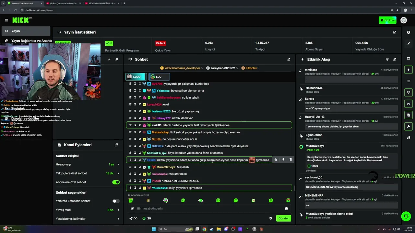Open the lightning activity icon in right sidebar
The image size is (415, 233).
pos(408,70)
